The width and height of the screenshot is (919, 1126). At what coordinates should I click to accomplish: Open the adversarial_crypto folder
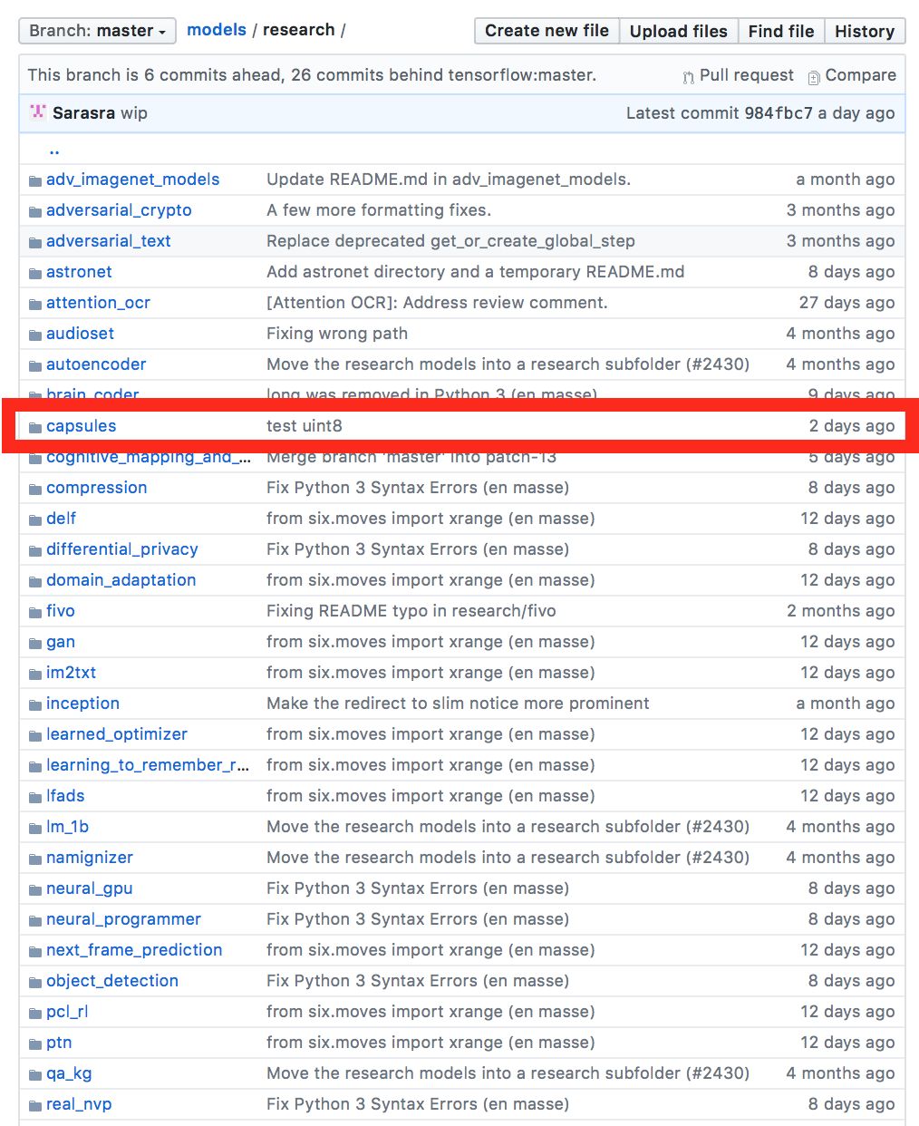click(x=119, y=210)
